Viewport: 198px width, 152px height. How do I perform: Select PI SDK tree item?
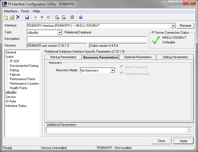click(15, 61)
